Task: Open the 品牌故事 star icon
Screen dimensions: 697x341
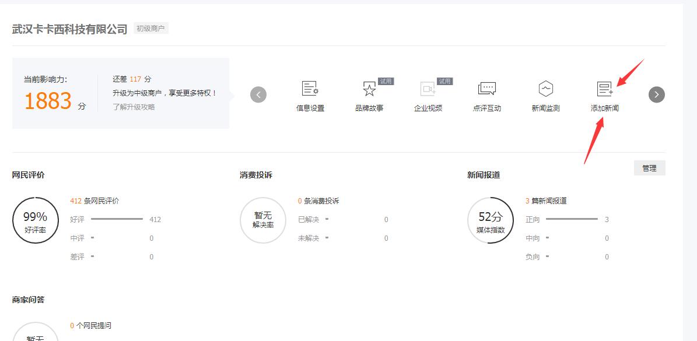Action: 369,89
